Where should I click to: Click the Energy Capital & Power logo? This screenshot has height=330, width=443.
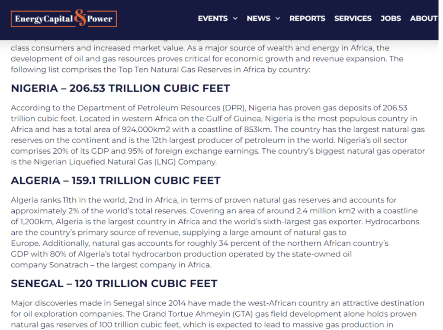(x=64, y=19)
